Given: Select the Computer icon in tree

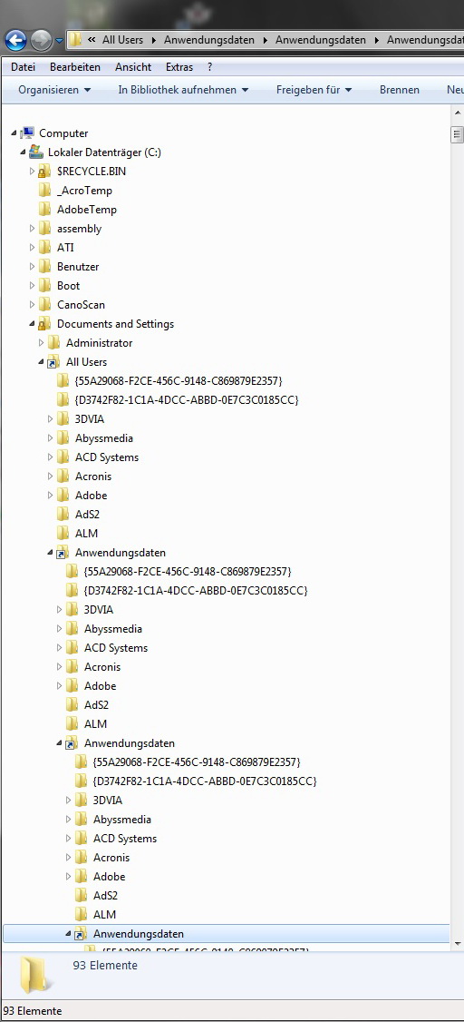Looking at the screenshot, I should tap(27, 133).
